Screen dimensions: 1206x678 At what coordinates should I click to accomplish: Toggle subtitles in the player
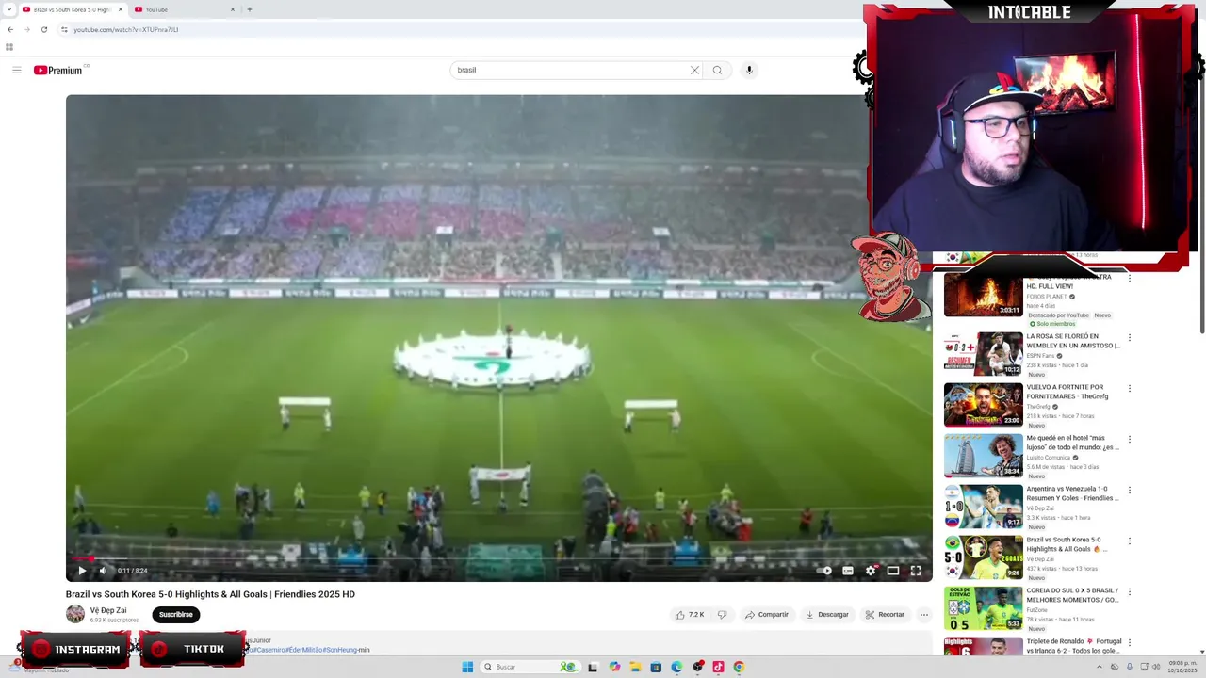click(848, 571)
